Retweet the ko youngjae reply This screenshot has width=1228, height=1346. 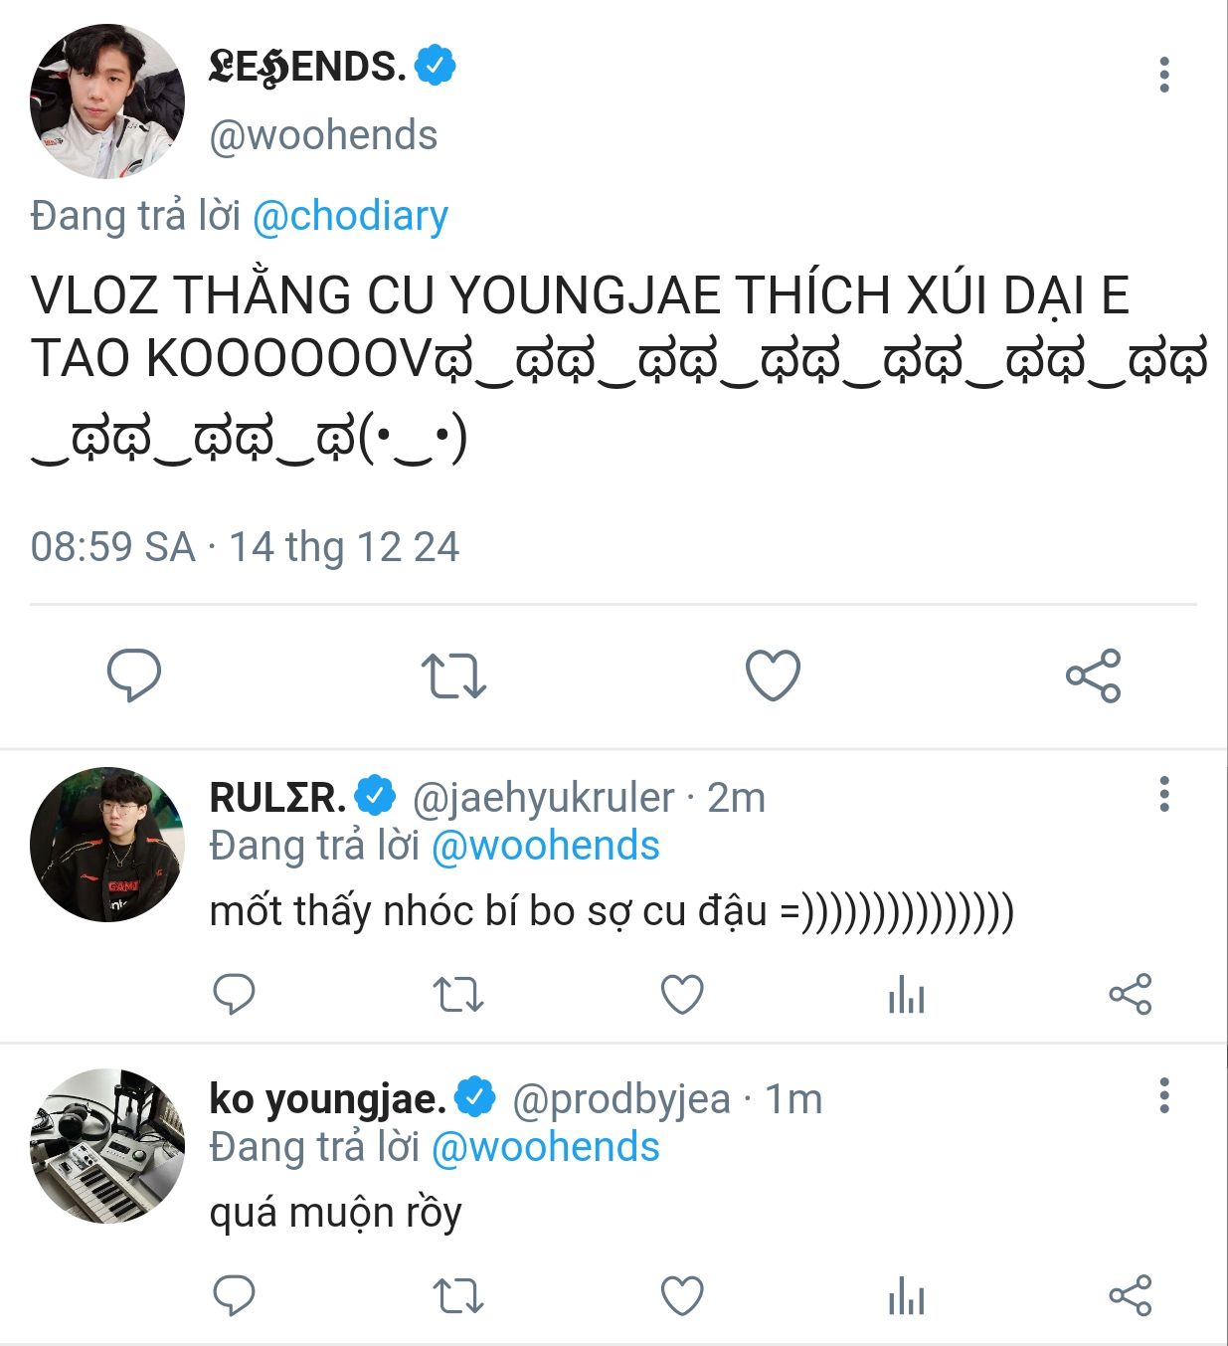[x=458, y=1295]
